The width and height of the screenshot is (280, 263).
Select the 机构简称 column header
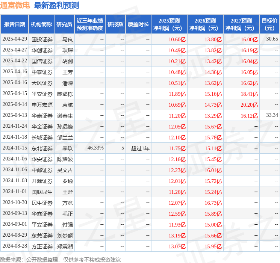[x=41, y=24]
